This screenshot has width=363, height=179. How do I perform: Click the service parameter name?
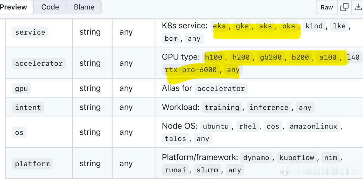(30, 32)
